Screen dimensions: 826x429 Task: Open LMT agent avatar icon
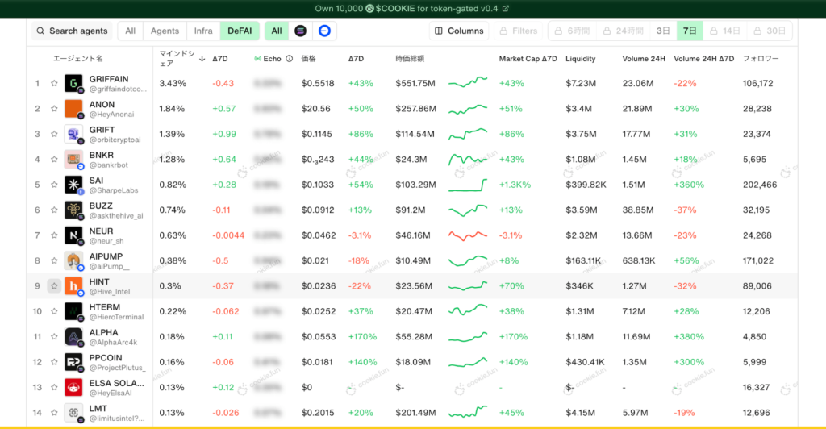[73, 413]
